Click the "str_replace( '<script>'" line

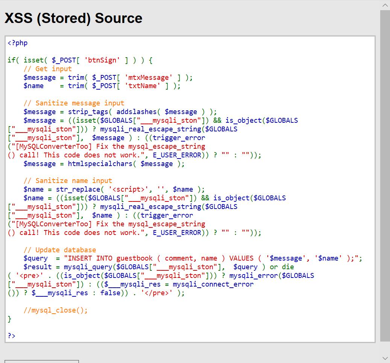[x=114, y=189]
